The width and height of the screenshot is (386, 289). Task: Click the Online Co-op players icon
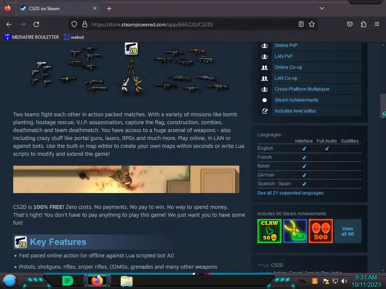pos(264,67)
